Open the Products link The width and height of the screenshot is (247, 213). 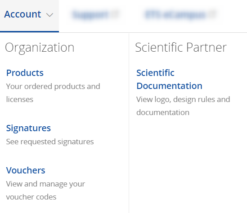pos(25,73)
